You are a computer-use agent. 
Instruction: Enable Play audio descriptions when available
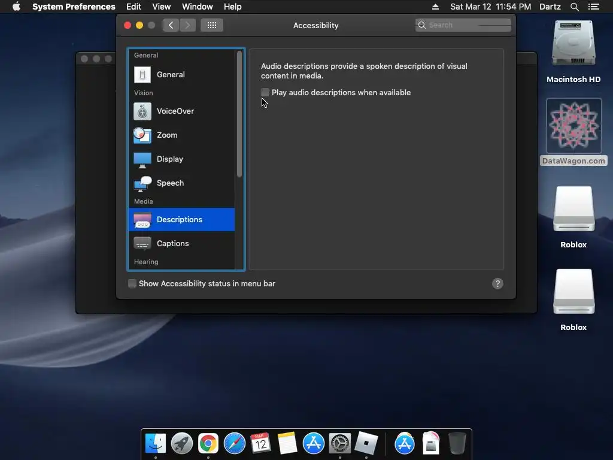(x=265, y=92)
